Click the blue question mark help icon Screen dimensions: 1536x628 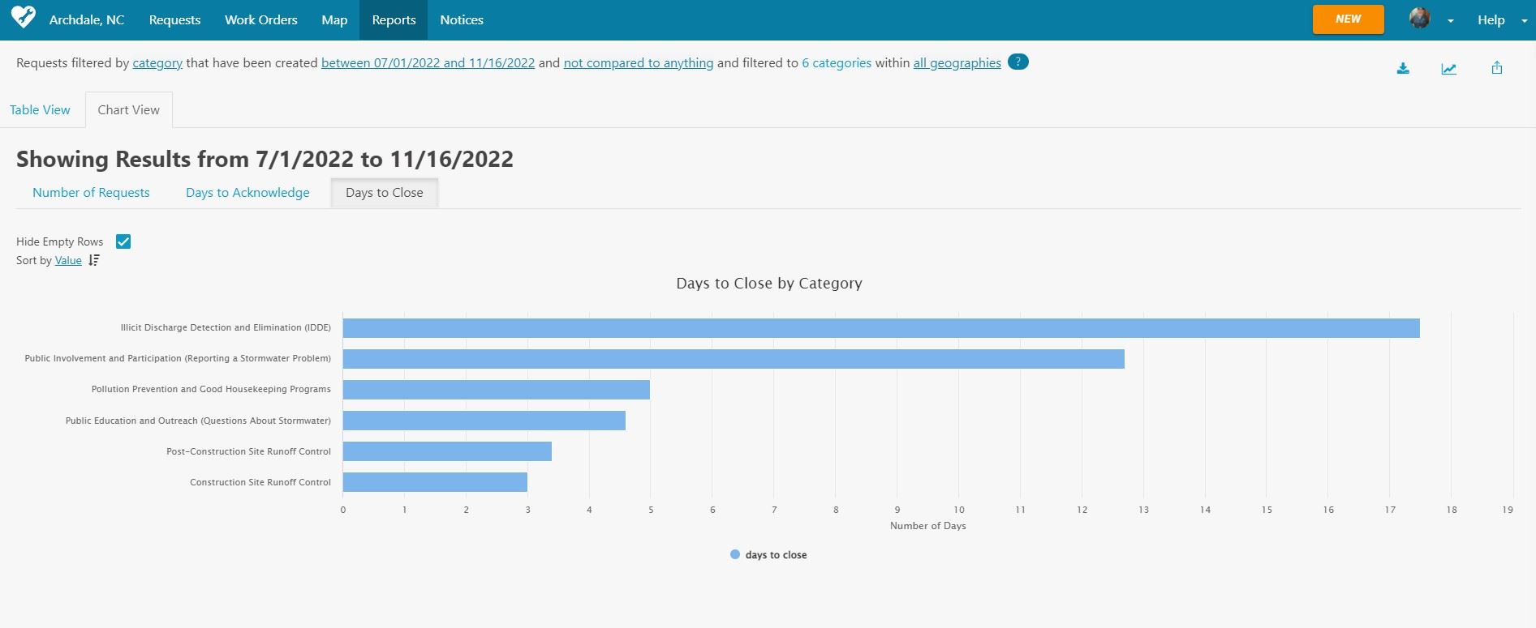[1018, 62]
